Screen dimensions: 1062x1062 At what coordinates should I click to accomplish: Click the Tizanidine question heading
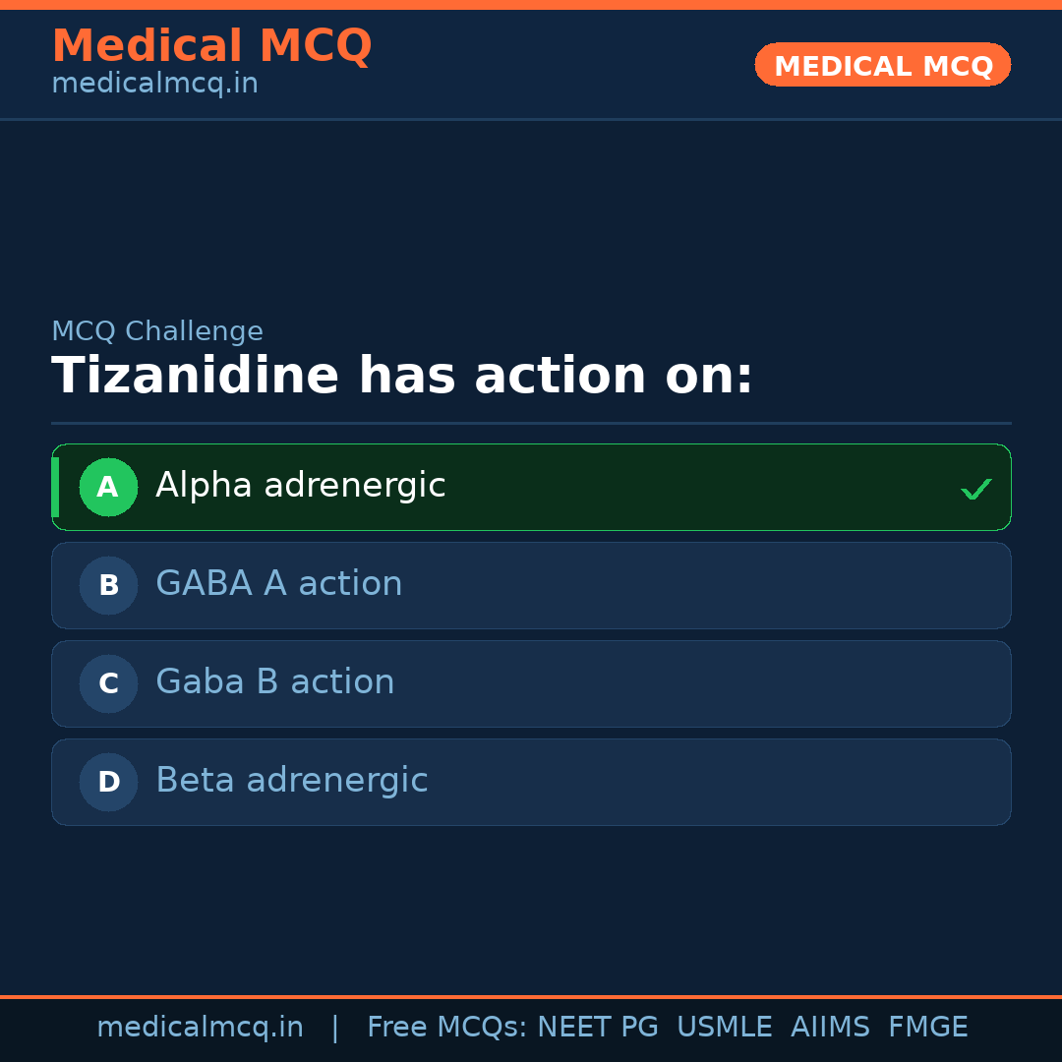pos(402,377)
